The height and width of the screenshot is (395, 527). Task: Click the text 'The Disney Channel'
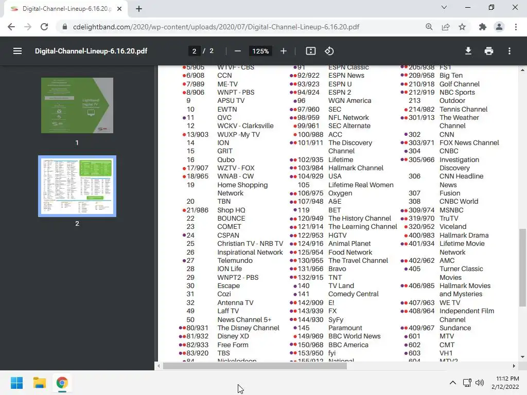tap(248, 328)
